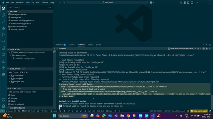Open the Selection menu
The height and width of the screenshot is (119, 213).
(20, 3)
